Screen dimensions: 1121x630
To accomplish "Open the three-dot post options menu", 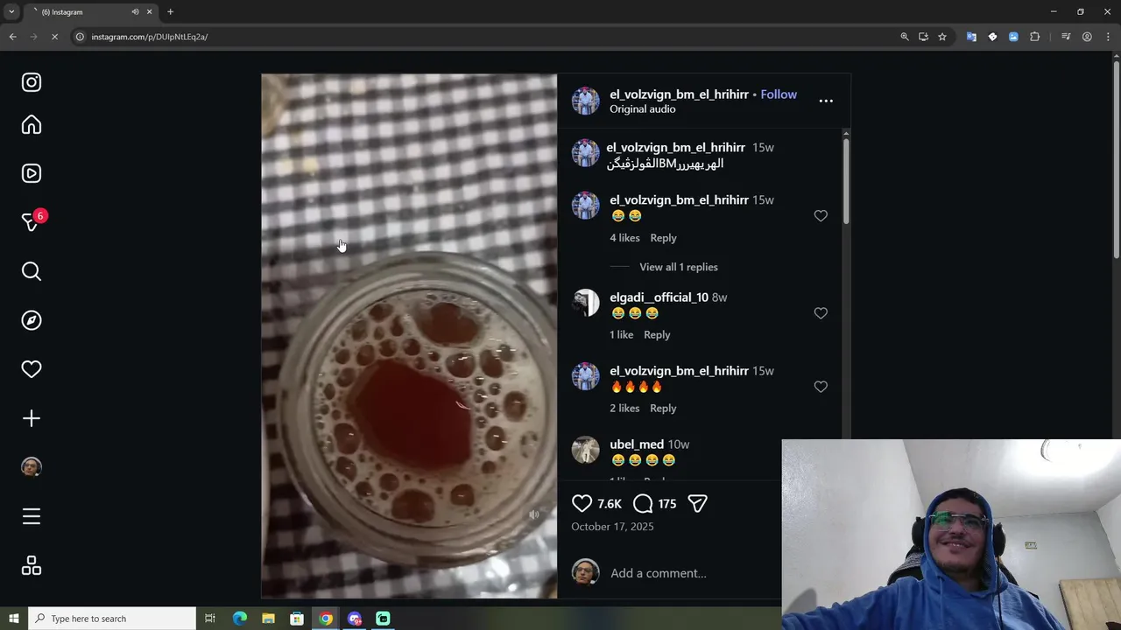I will (826, 101).
